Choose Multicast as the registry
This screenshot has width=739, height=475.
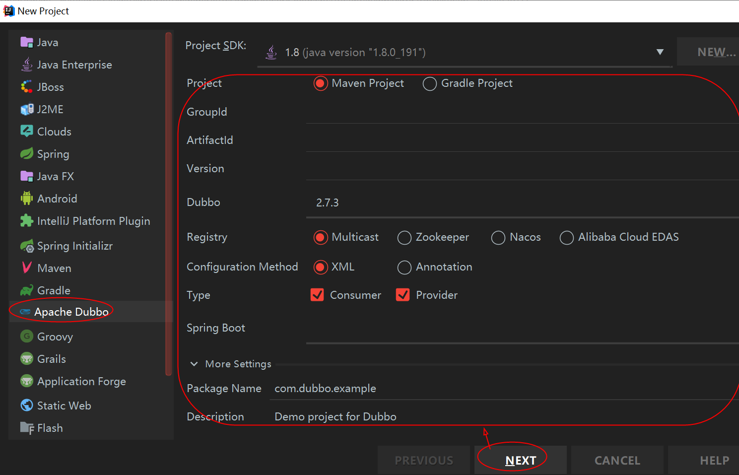321,237
